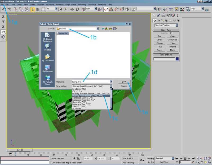Screen dimensions: 212x165
Task: Open the Rendering menu
Action: coord(82,4)
